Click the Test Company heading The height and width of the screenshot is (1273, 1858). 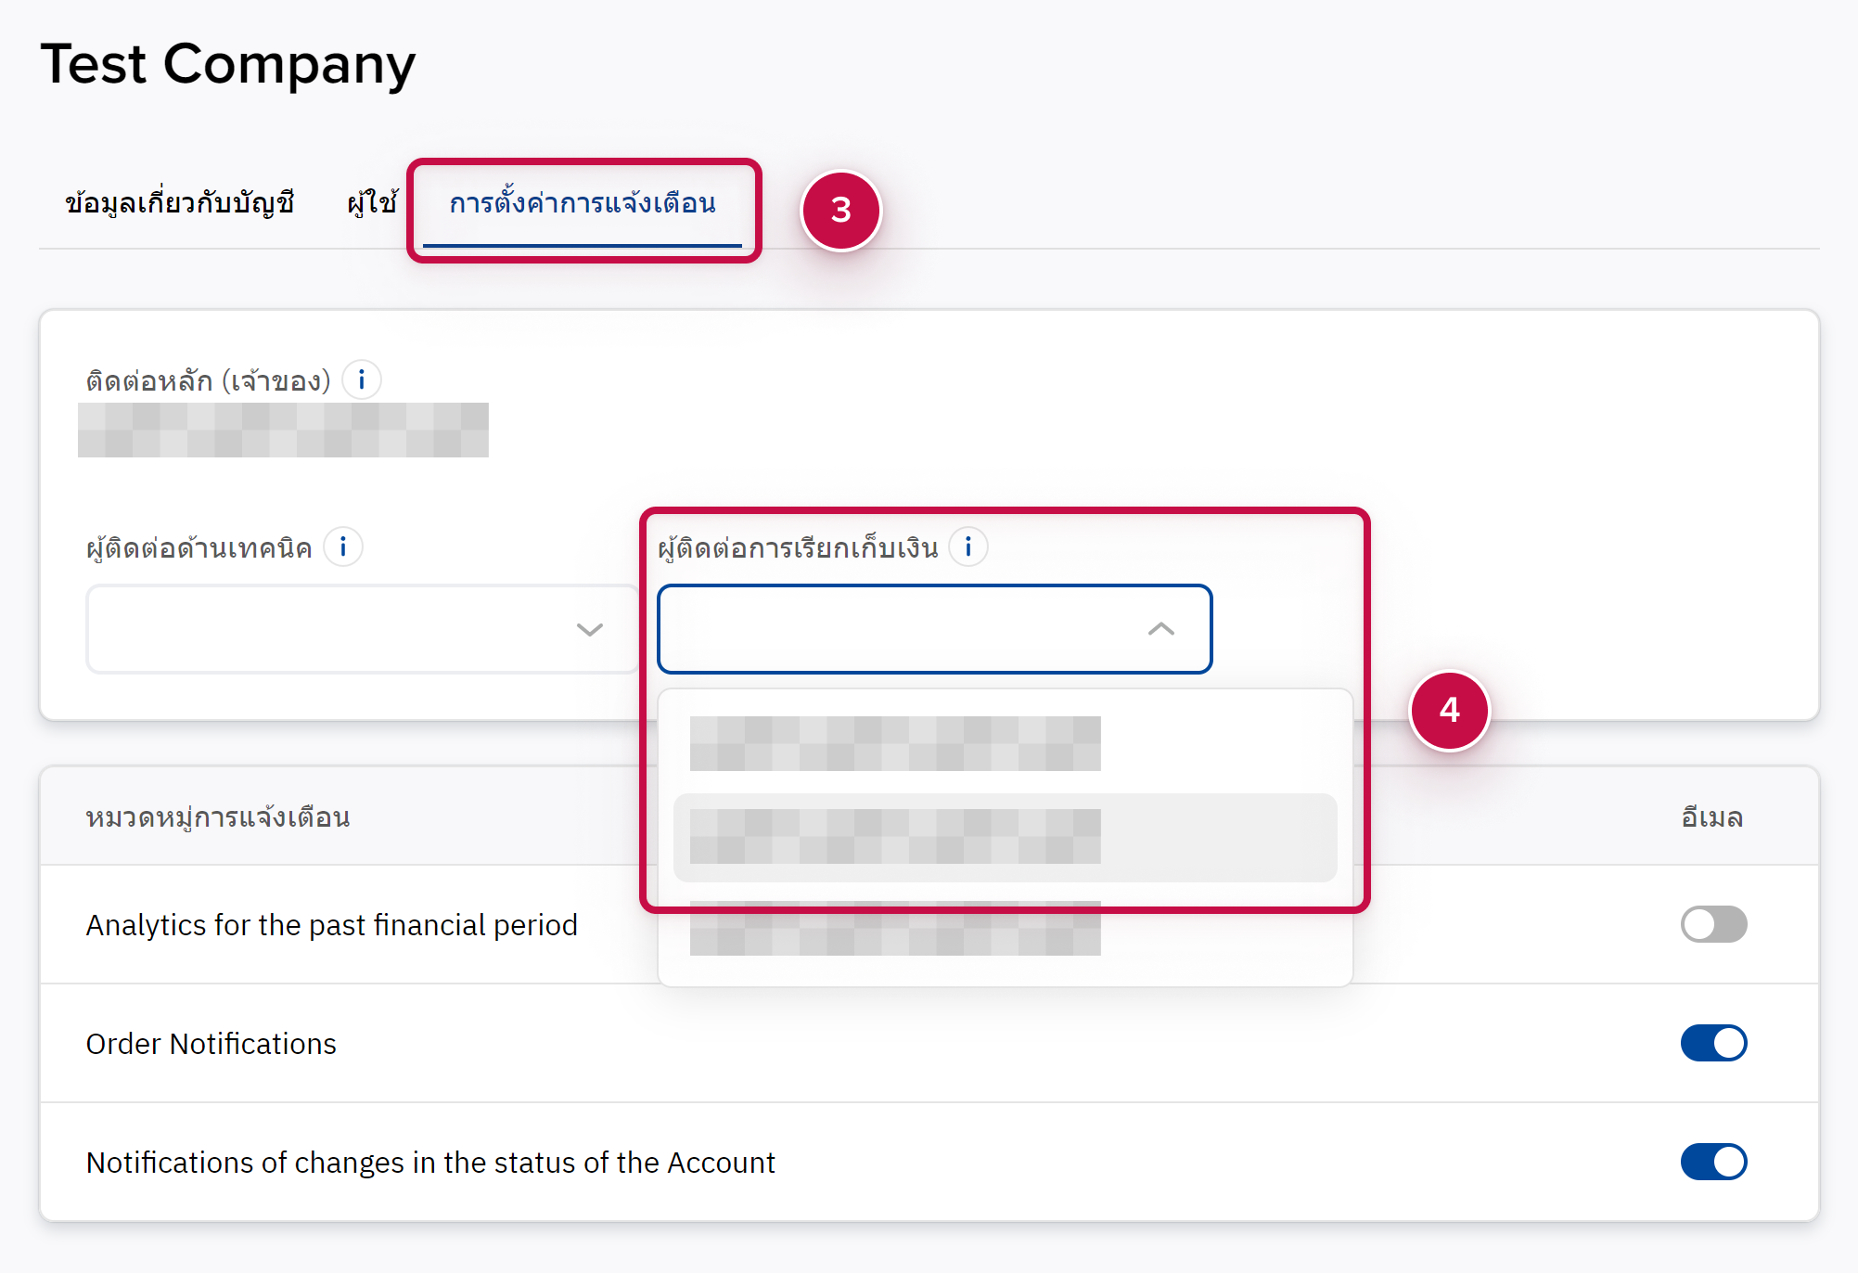click(x=228, y=64)
